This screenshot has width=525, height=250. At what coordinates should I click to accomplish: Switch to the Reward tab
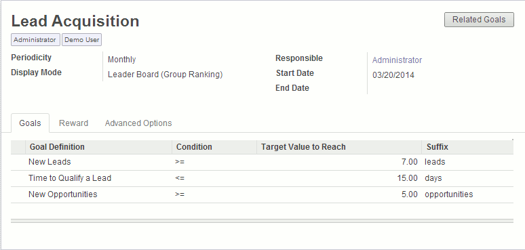[x=73, y=123]
